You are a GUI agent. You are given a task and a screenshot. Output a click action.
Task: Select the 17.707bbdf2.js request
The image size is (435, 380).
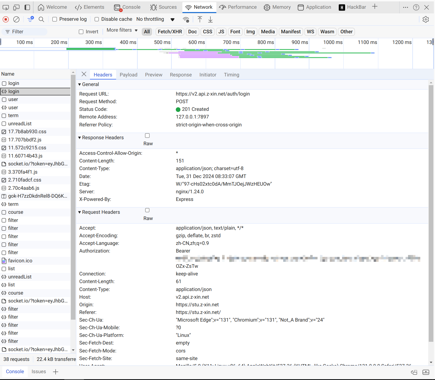click(35, 140)
